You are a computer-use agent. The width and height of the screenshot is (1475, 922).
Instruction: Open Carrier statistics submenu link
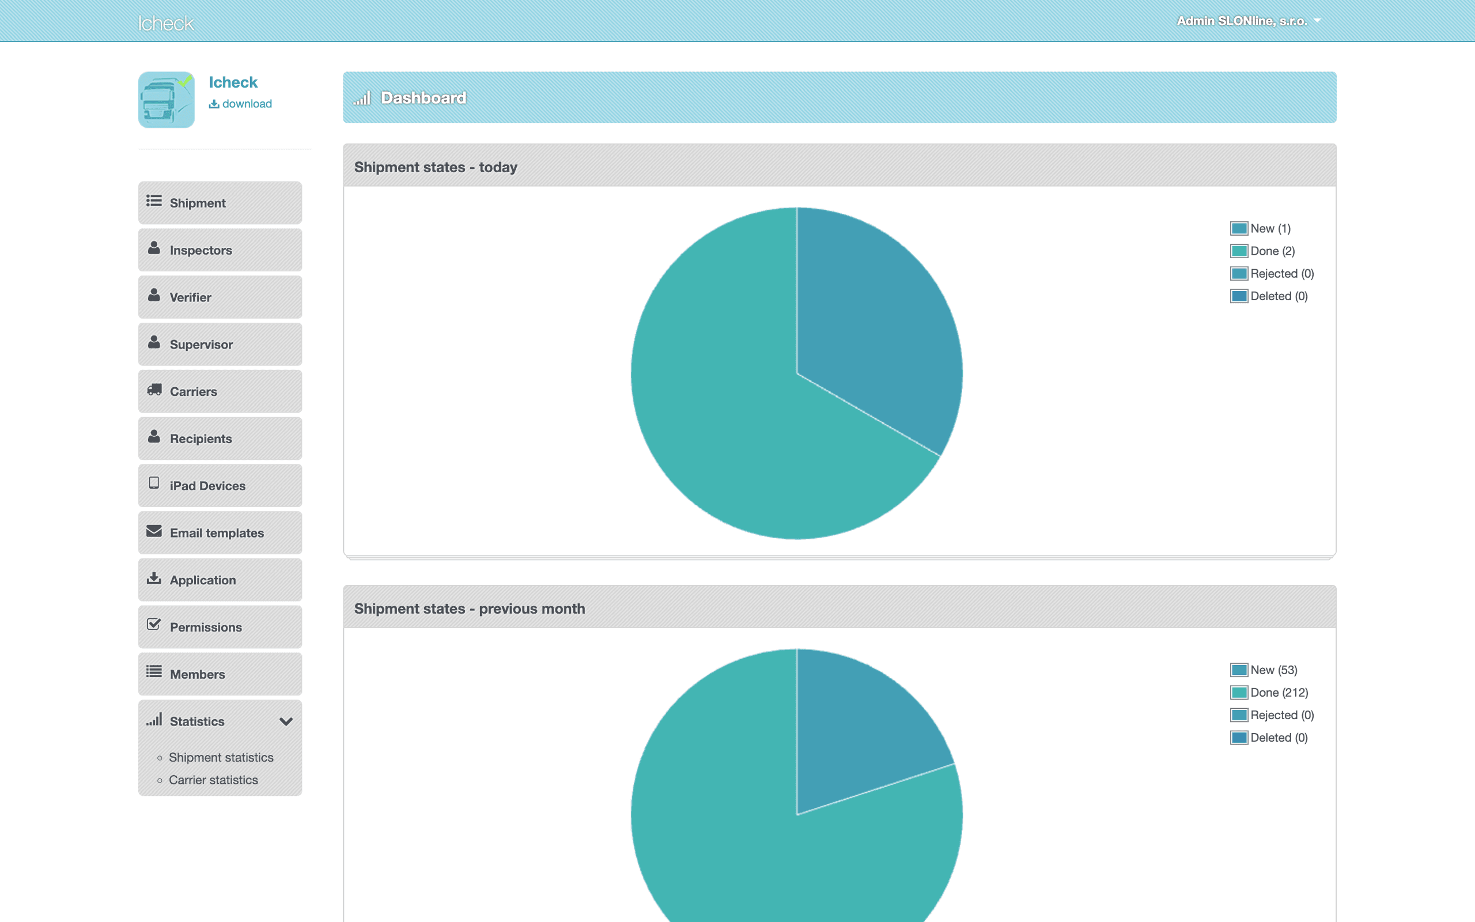(213, 780)
